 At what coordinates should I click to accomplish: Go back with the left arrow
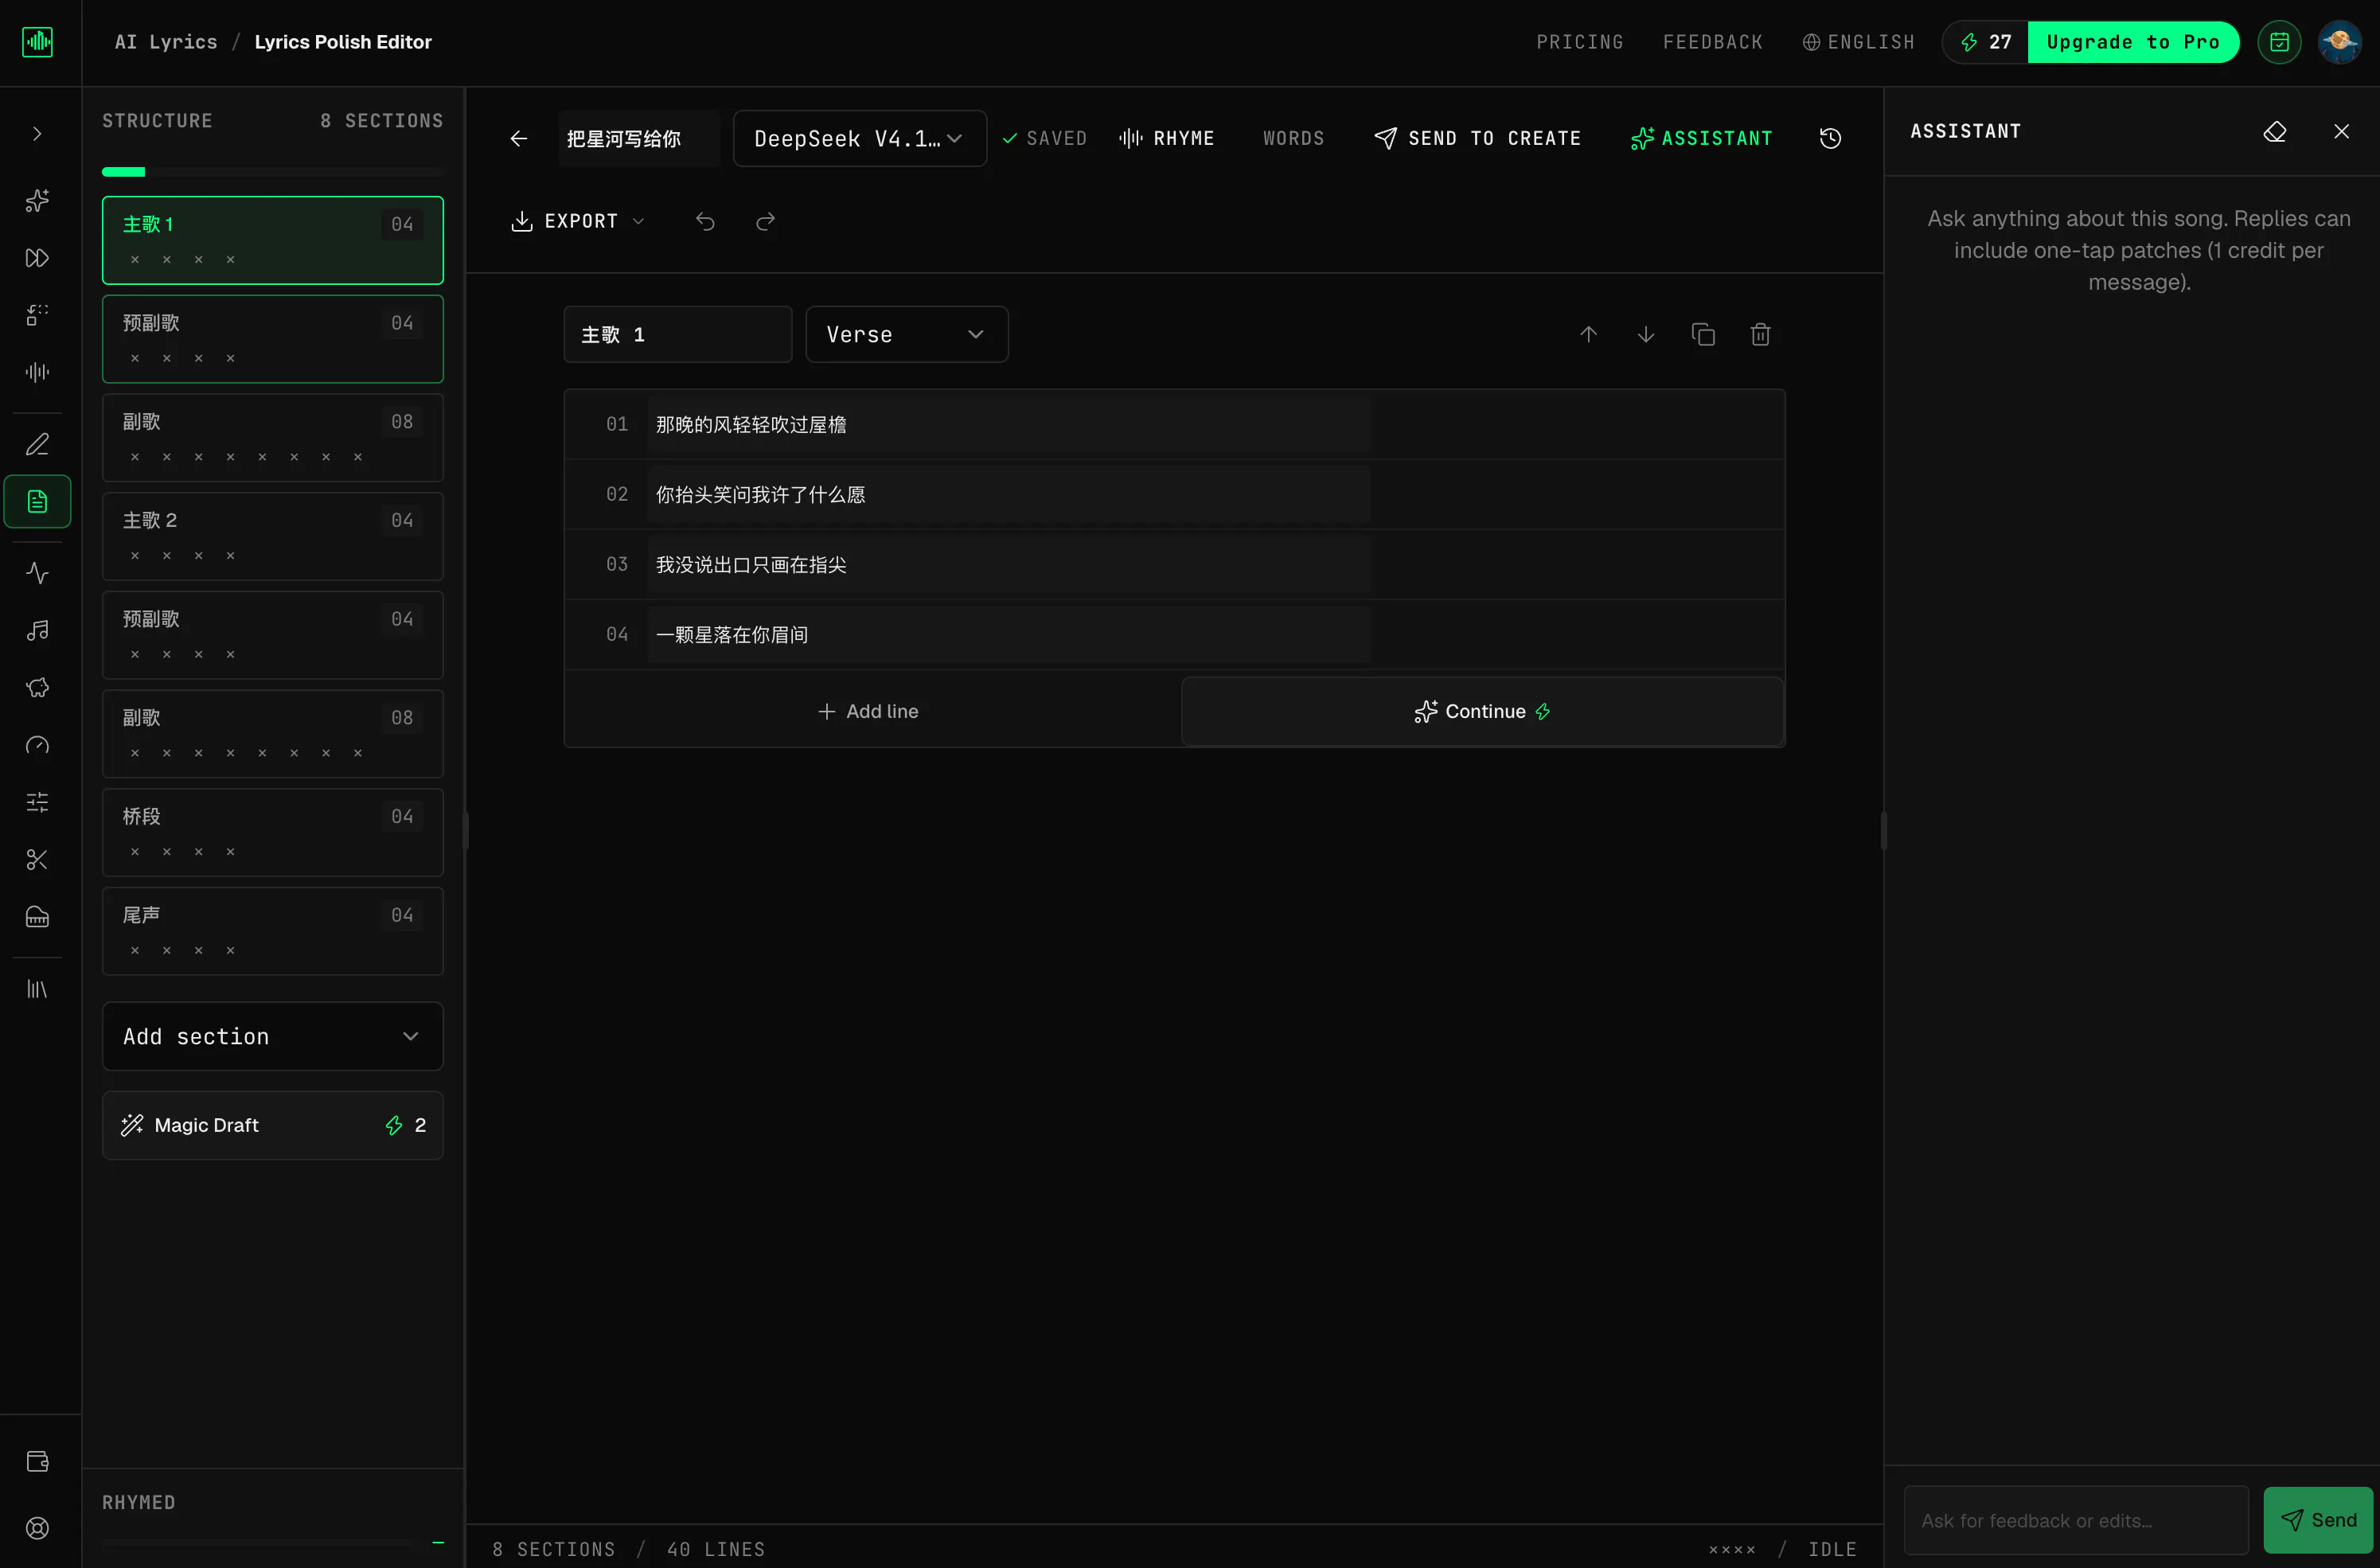518,138
